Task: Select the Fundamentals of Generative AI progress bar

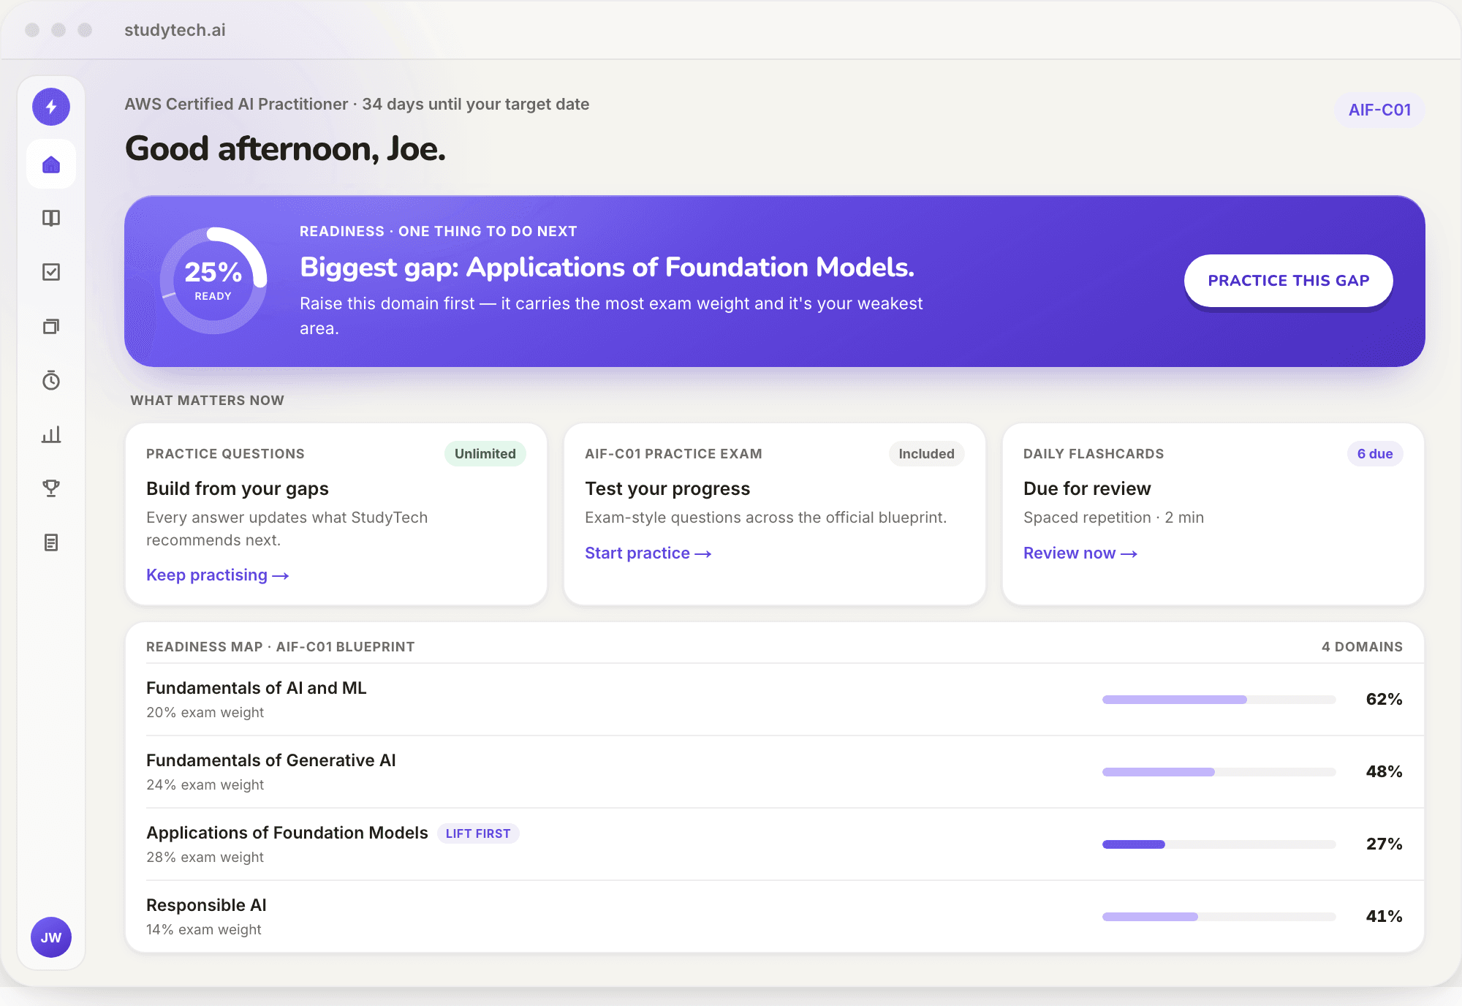Action: click(1219, 772)
